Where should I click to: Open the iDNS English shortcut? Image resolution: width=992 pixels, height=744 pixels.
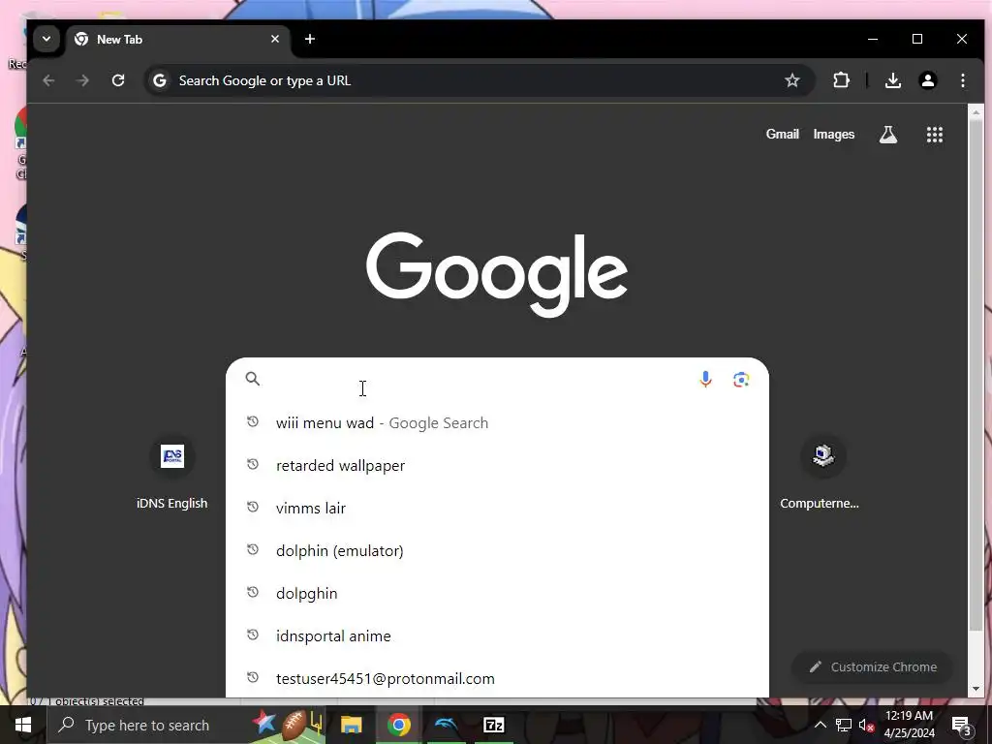[x=172, y=474]
